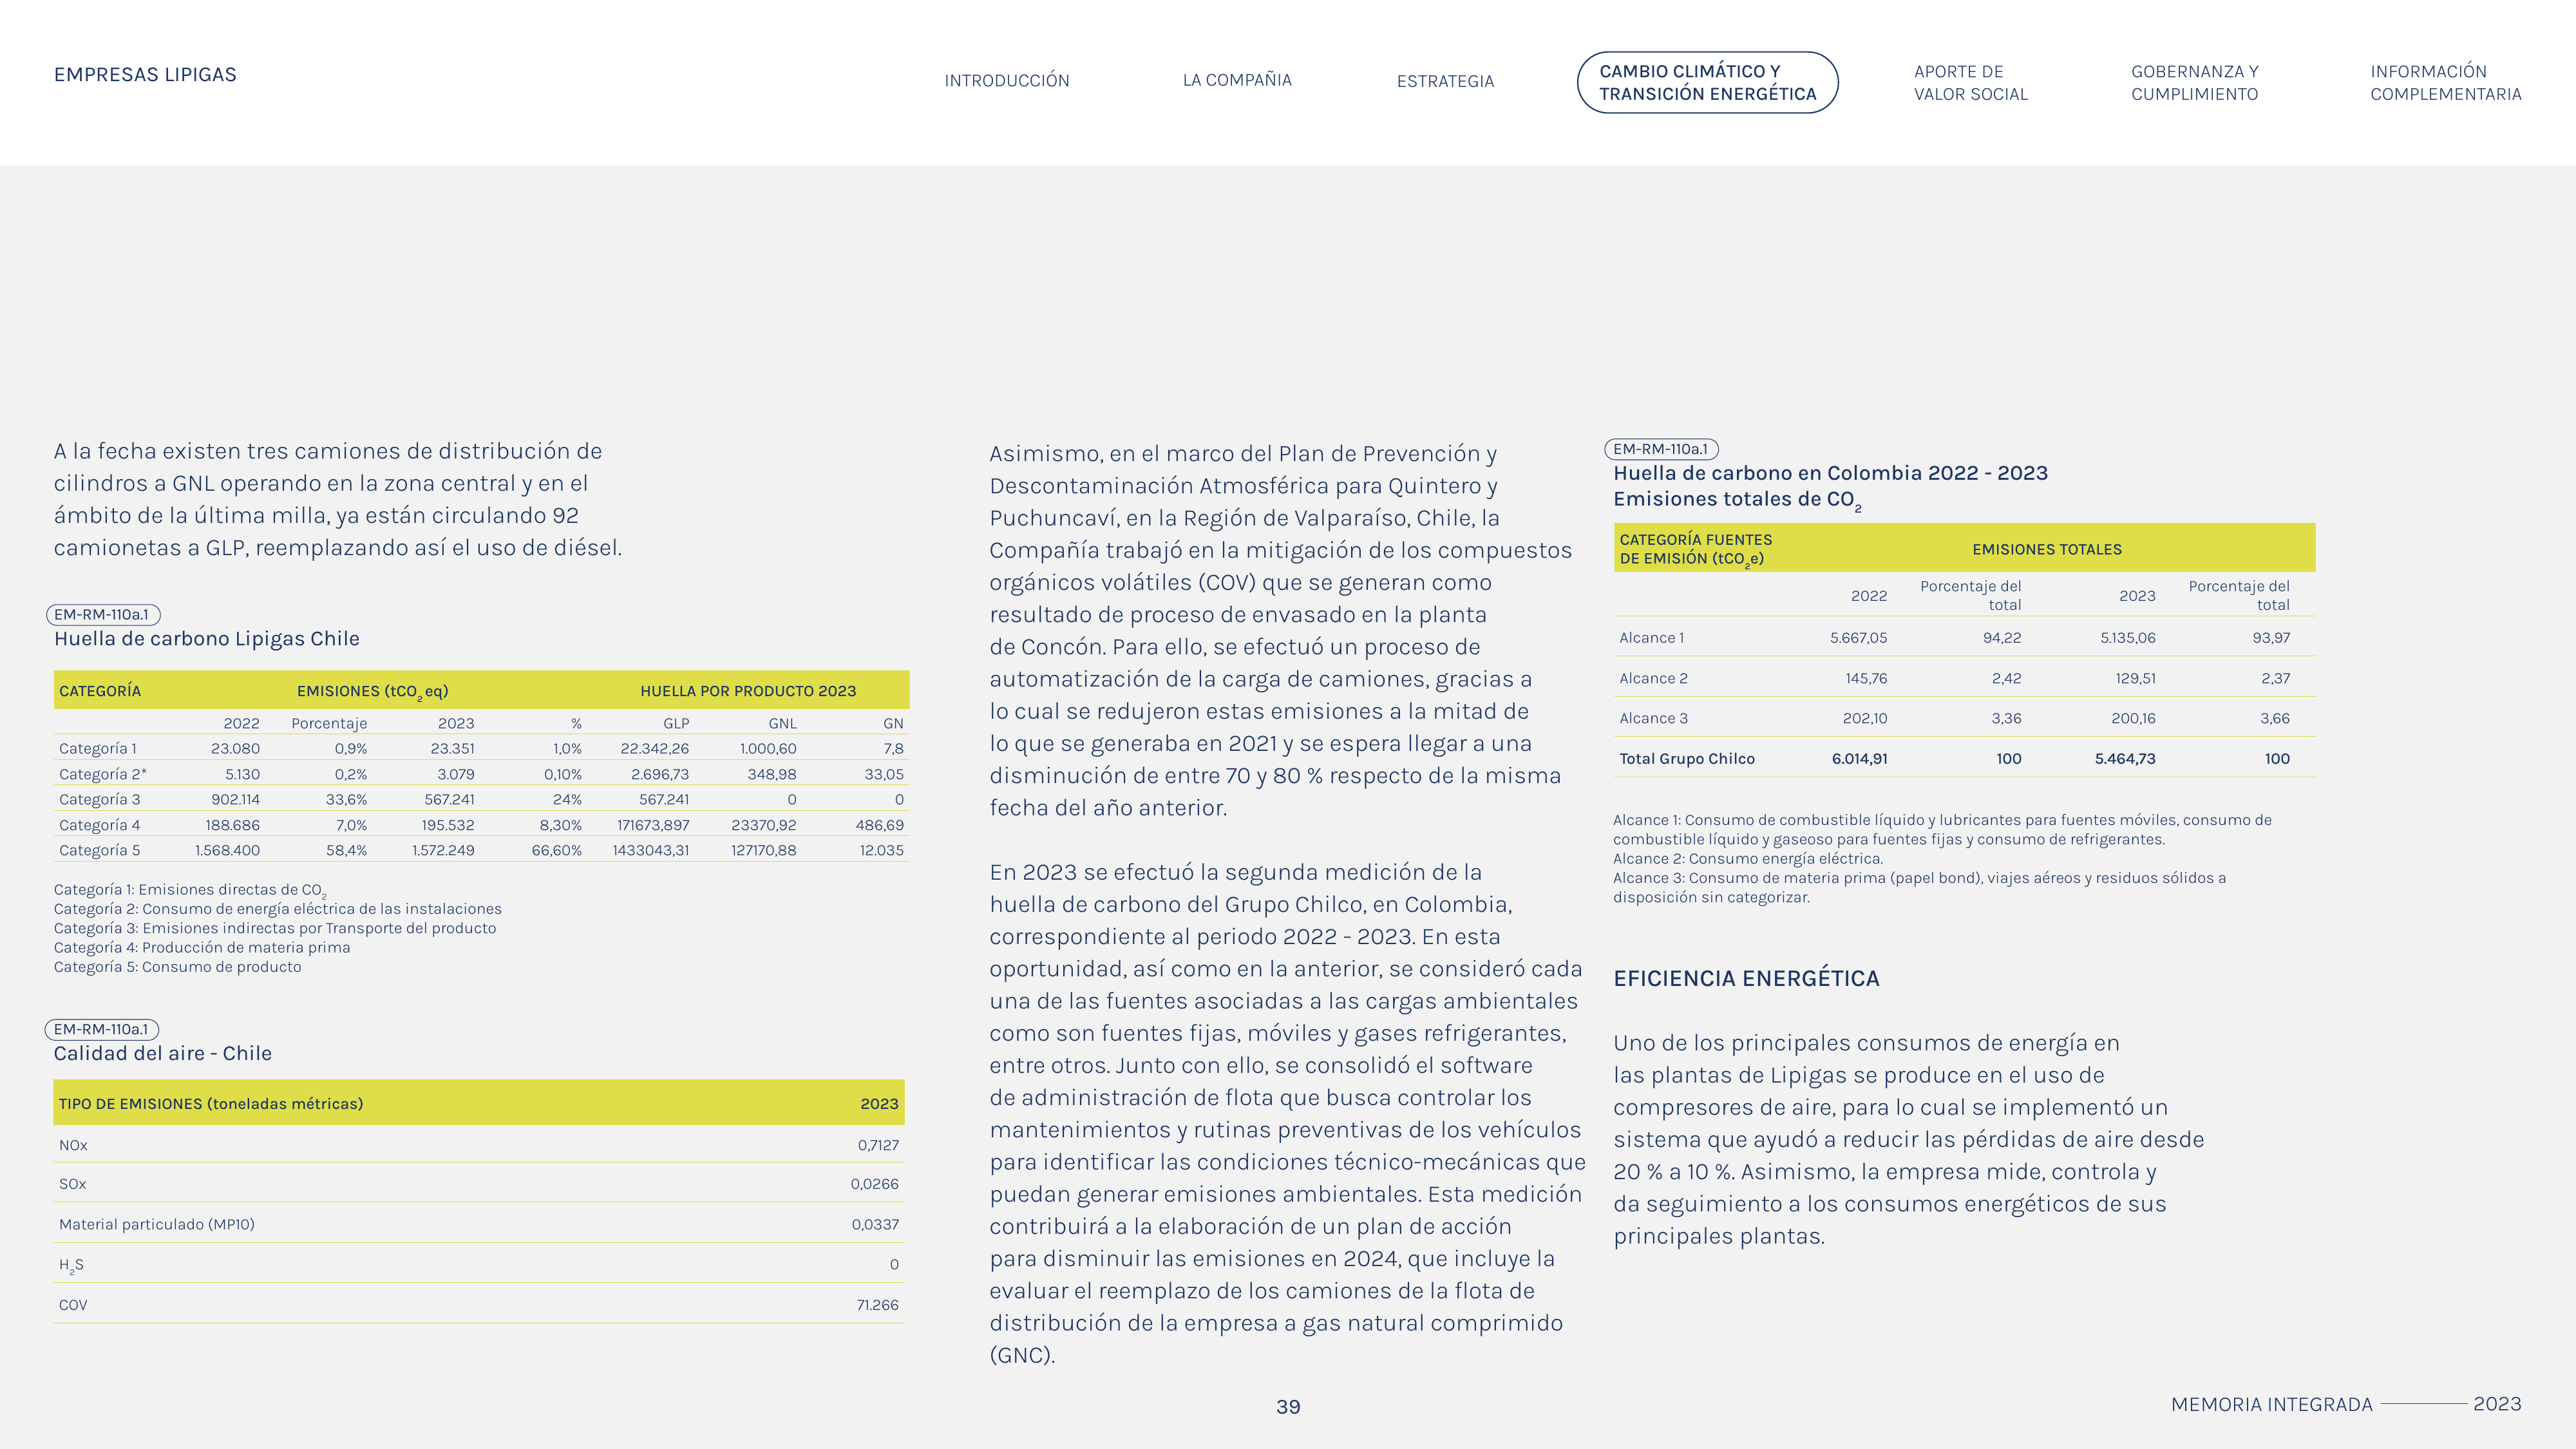Click CAMBIO CLIMÁTICO Y TRANSICIÓN ENERGÉTICA tab
Image resolution: width=2576 pixels, height=1449 pixels.
tap(1707, 82)
